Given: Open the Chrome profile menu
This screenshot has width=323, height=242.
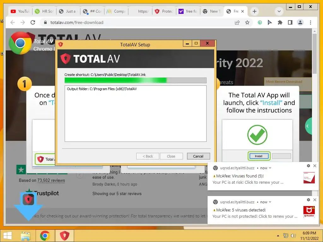Looking at the screenshot, I should tap(300, 22).
